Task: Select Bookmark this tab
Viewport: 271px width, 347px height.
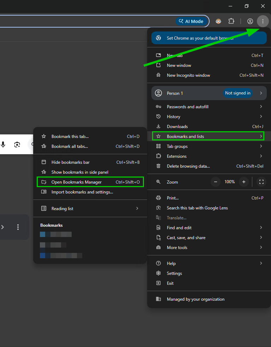Action: tap(90, 137)
